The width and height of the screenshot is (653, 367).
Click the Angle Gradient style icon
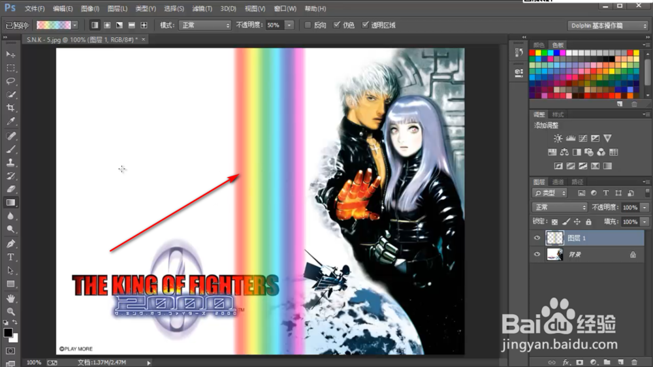click(119, 25)
